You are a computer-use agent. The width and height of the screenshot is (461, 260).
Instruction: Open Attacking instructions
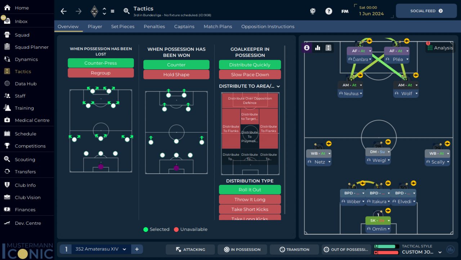pyautogui.click(x=190, y=250)
